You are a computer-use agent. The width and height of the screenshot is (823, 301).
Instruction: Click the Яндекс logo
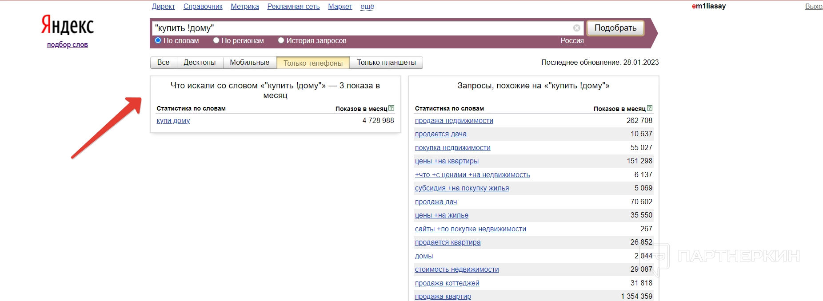point(68,25)
